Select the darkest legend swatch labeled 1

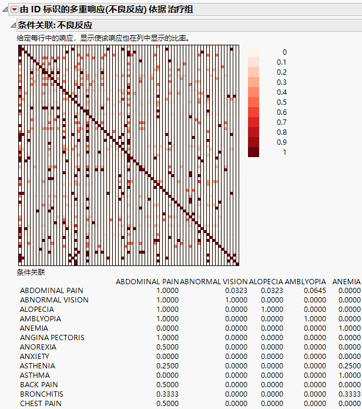coord(253,152)
